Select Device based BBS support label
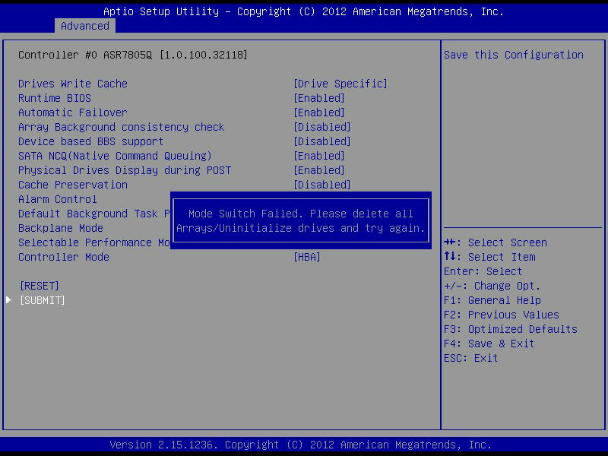 click(x=91, y=141)
